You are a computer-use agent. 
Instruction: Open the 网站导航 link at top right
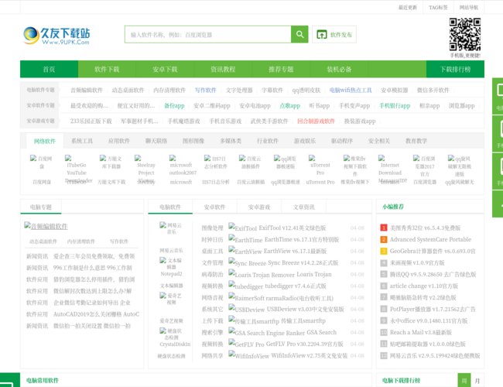pyautogui.click(x=469, y=7)
